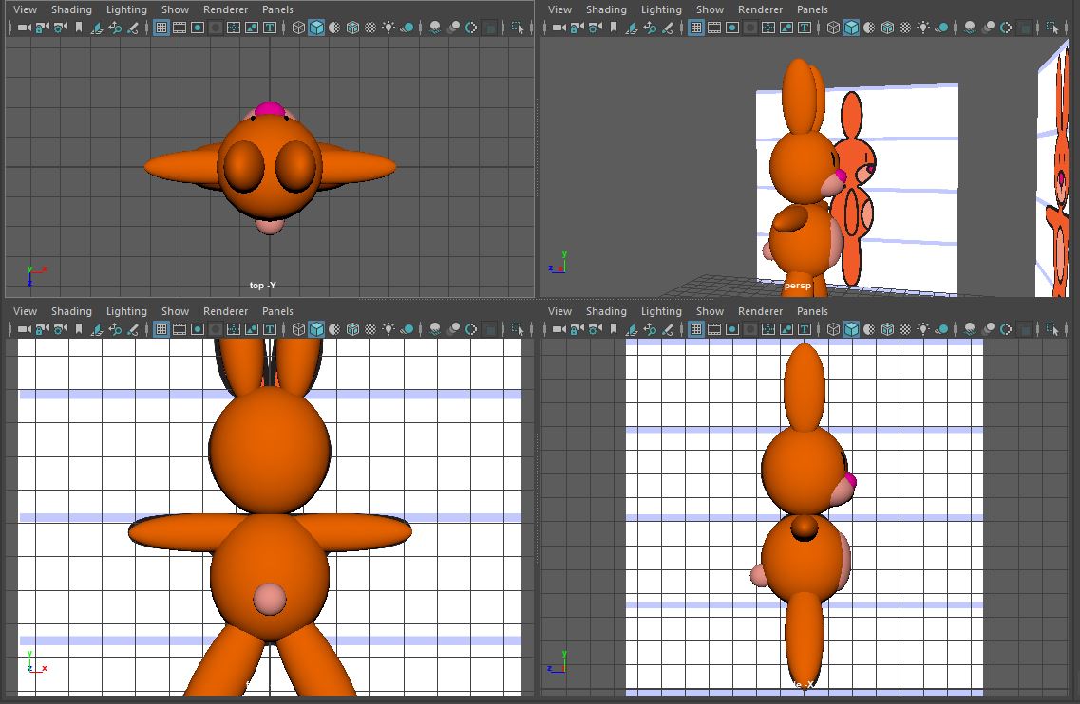Select the magenta nose in top view
This screenshot has width=1080, height=704.
270,109
